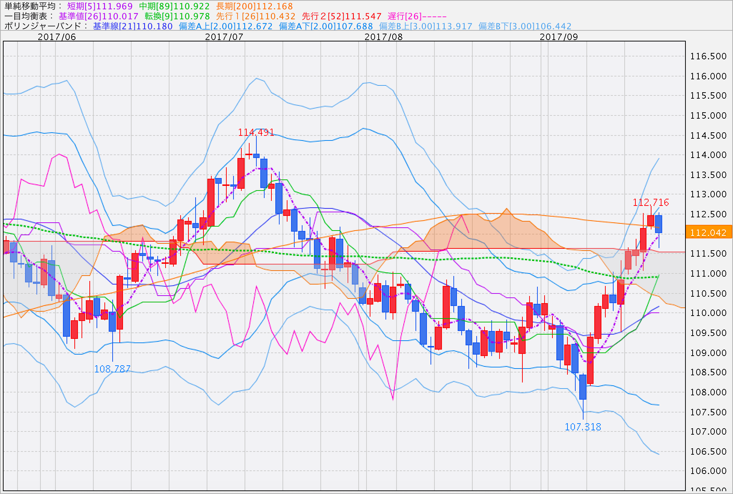Click the upper band label 偏差A上[2.00]112.672
The width and height of the screenshot is (733, 494).
pos(226,26)
